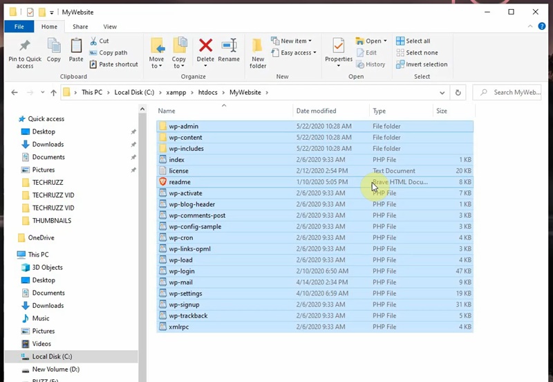Select the license text document

pyautogui.click(x=315, y=171)
